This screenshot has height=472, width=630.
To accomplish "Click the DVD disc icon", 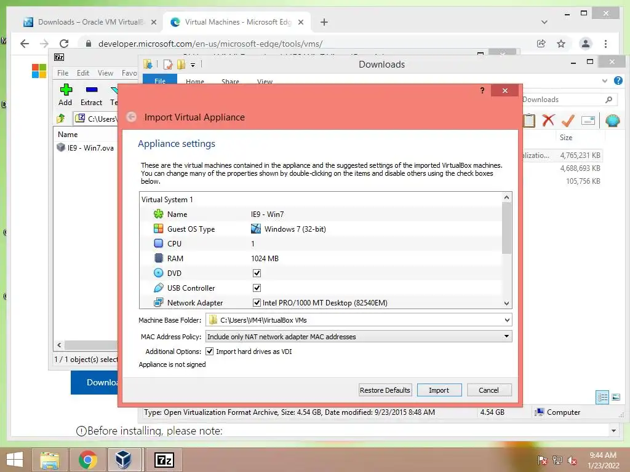I will pyautogui.click(x=158, y=273).
